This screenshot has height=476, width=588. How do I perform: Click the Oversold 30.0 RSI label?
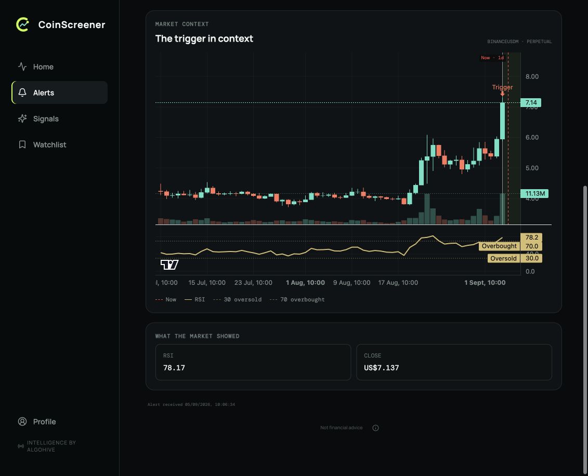click(515, 258)
